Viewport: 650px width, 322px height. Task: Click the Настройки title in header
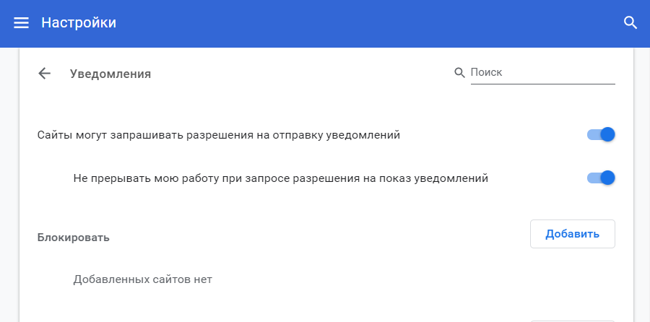(x=79, y=23)
